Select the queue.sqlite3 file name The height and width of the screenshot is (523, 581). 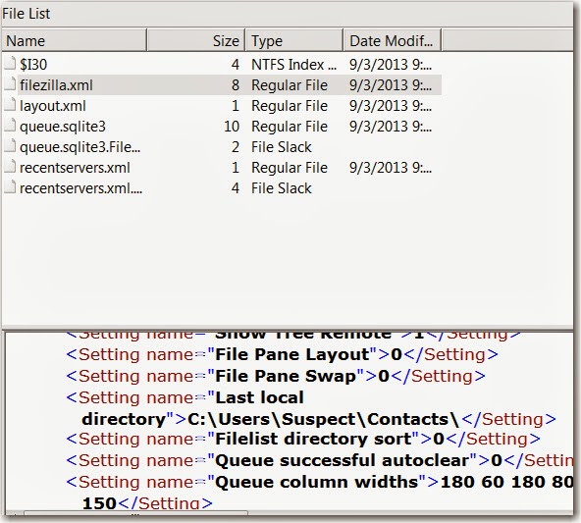coord(63,127)
